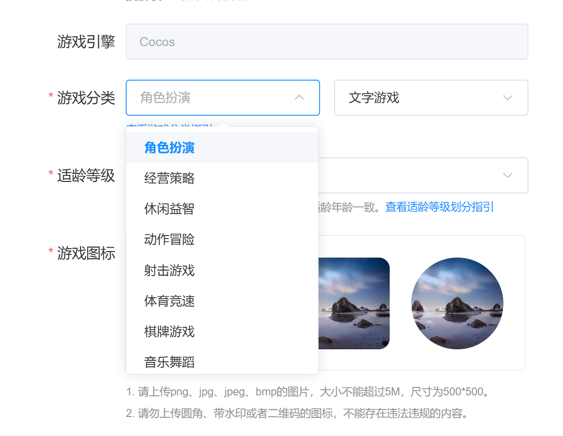Viewport: 563px width, 436px height.
Task: Pick the 棋牌游戏 option
Action: pos(222,331)
